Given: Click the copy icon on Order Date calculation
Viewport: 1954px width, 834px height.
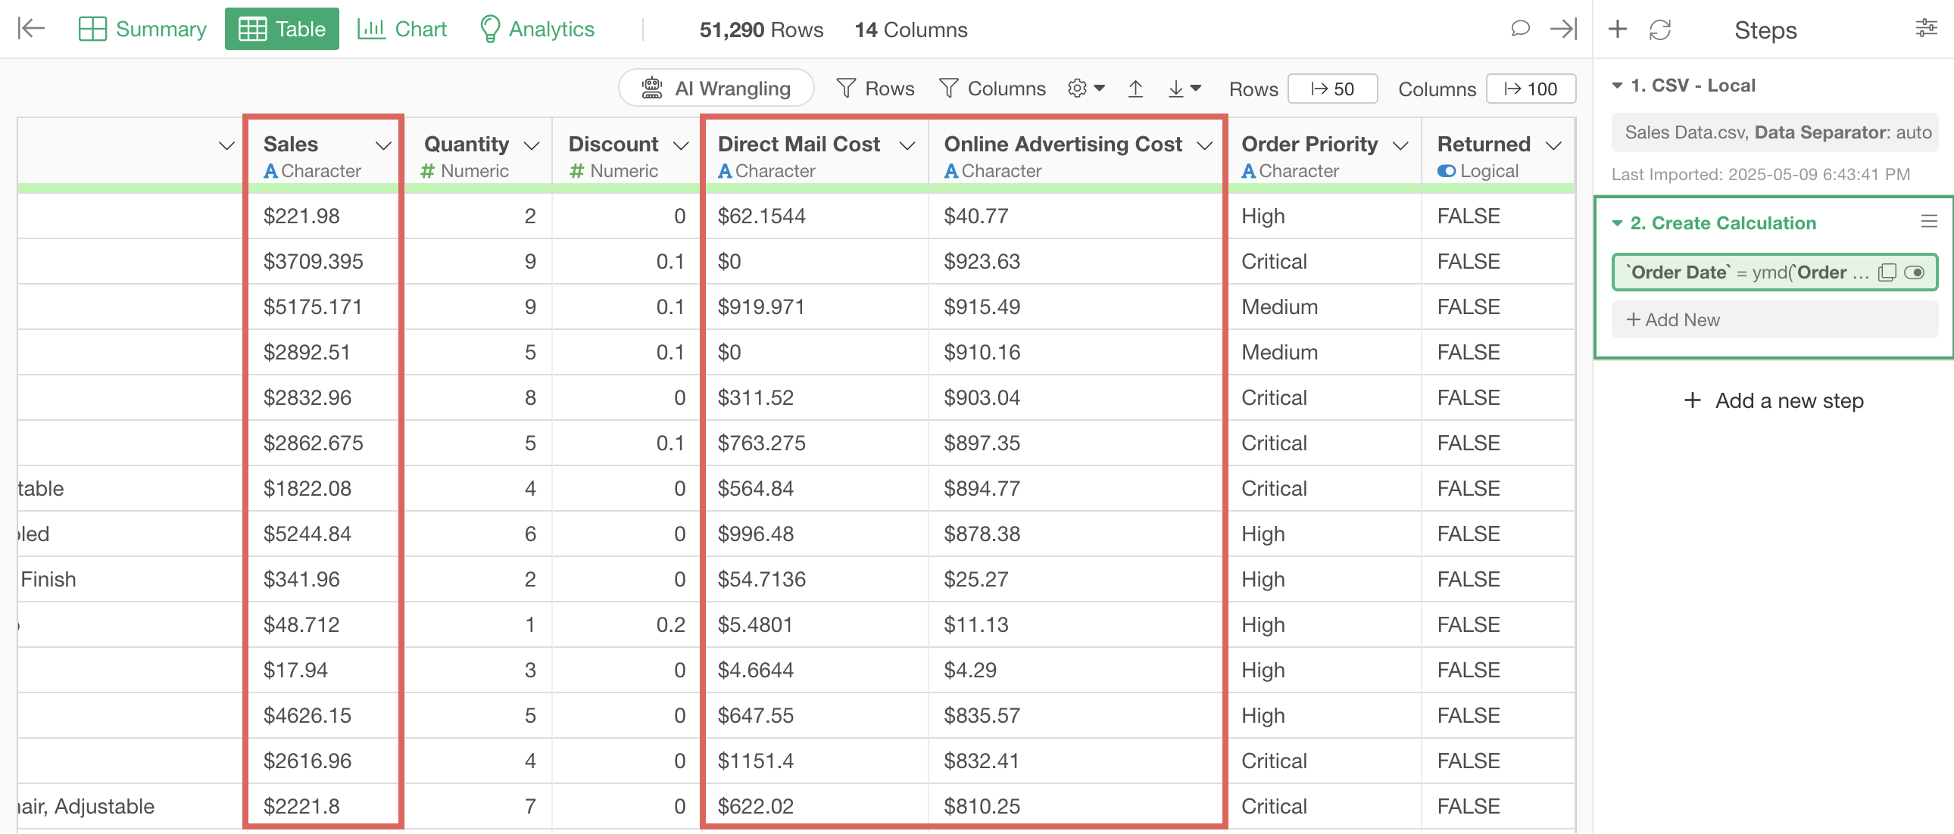Looking at the screenshot, I should (1887, 273).
